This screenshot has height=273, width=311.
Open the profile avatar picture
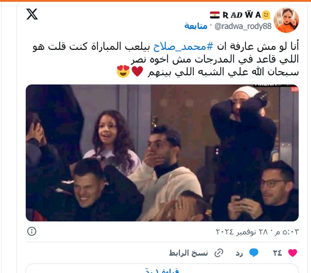(x=286, y=20)
